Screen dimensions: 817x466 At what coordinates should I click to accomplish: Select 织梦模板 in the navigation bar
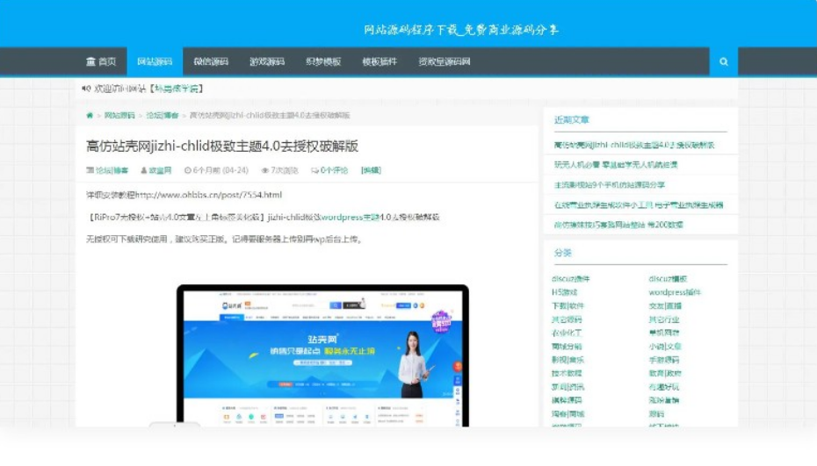323,61
